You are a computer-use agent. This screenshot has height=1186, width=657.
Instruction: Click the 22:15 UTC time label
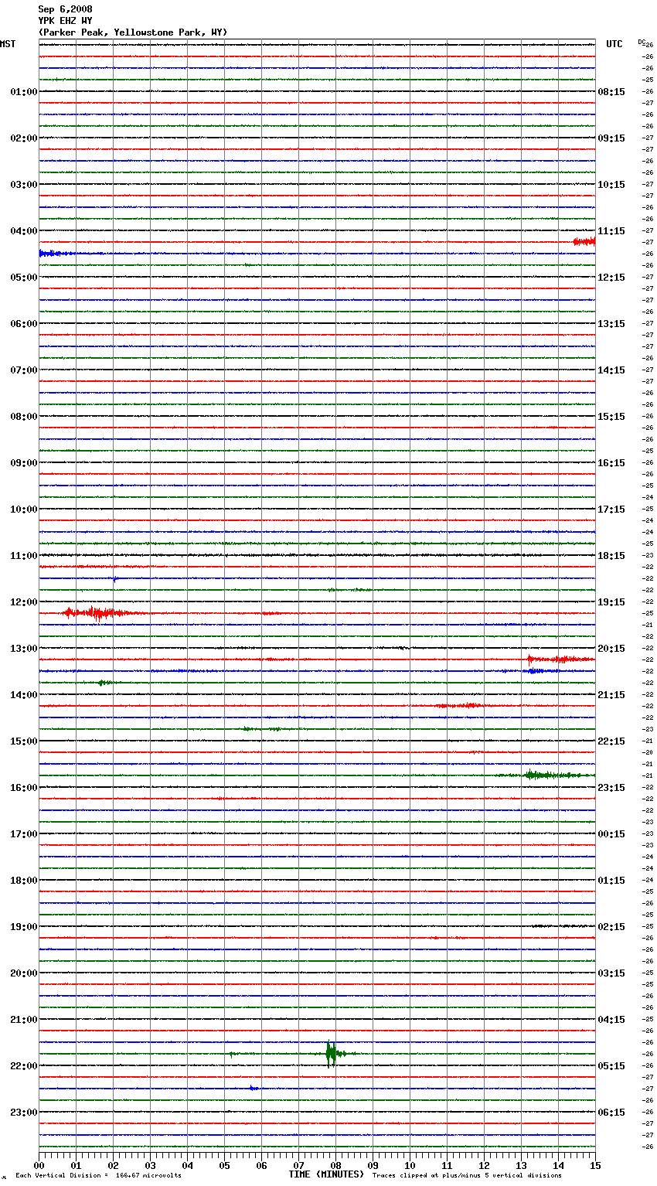click(611, 741)
